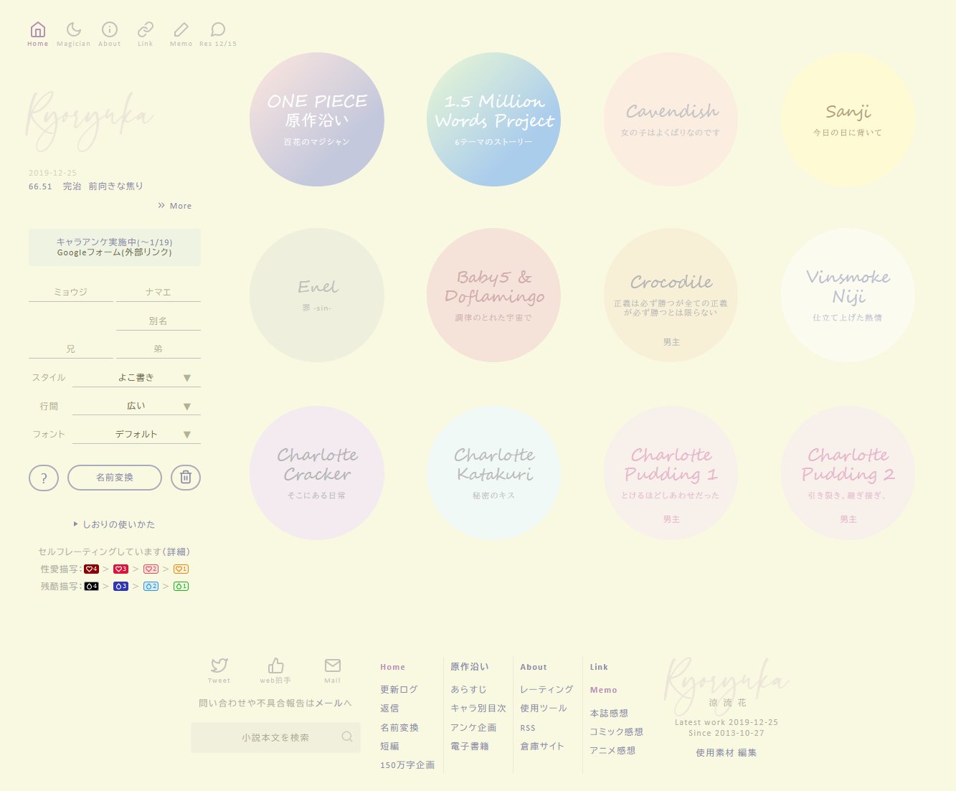The image size is (956, 791).
Task: Open the Crocodile circle
Action: point(671,295)
